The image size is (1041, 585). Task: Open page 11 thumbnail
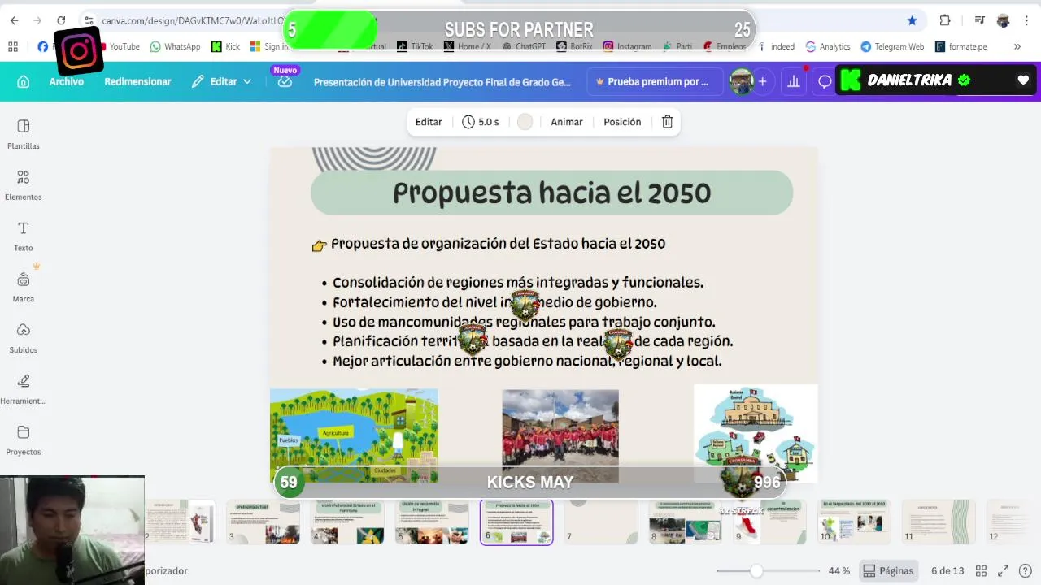pos(939,522)
